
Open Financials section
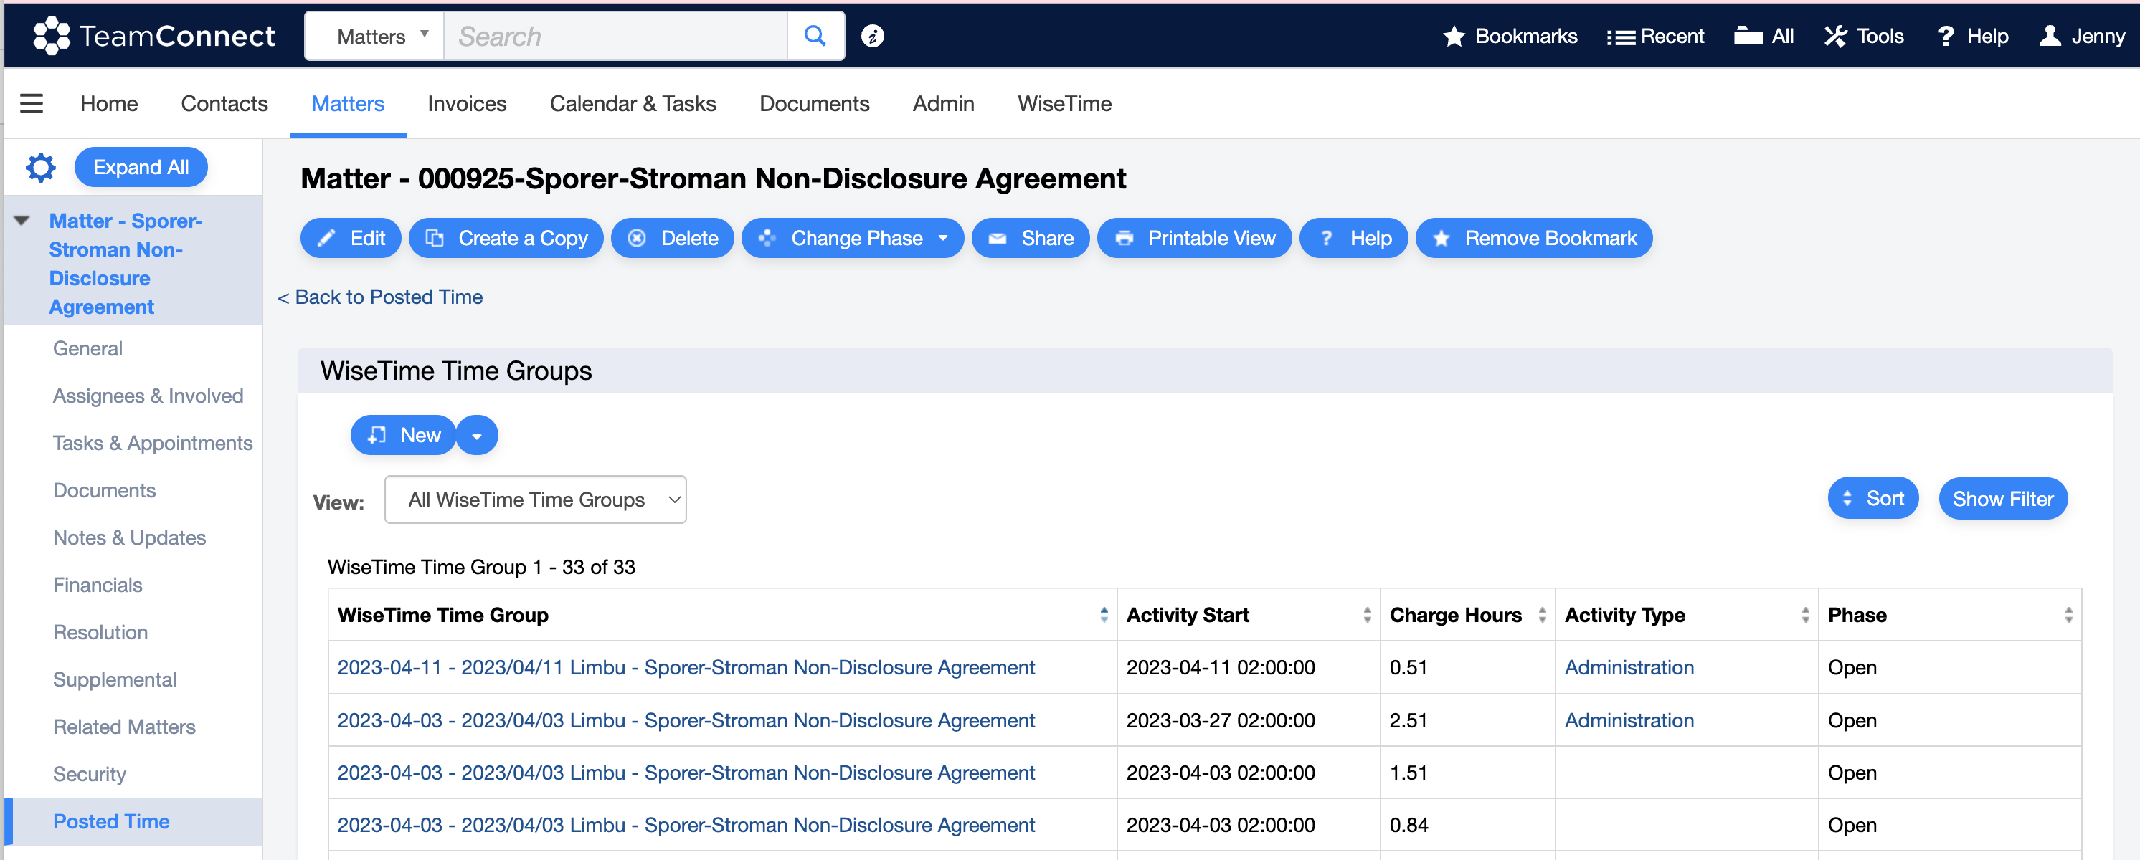98,586
